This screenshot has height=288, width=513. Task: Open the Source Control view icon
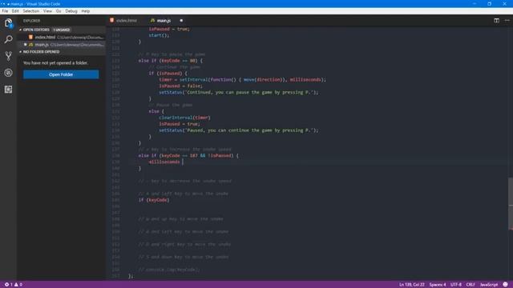pyautogui.click(x=9, y=56)
